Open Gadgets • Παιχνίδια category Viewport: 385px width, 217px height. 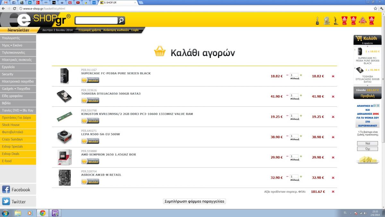click(x=18, y=89)
